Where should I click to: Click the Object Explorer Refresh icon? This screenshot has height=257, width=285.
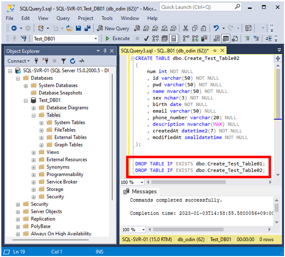click(73, 61)
